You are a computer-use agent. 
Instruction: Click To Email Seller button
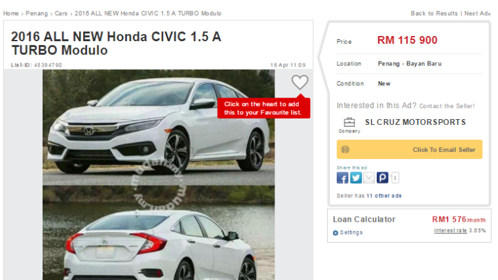[x=410, y=149]
